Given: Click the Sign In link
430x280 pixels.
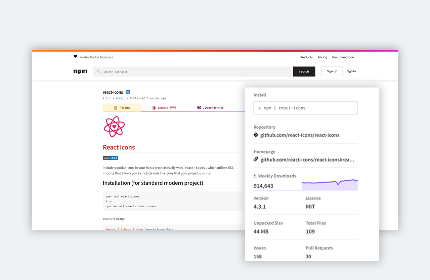Looking at the screenshot, I should [x=351, y=71].
